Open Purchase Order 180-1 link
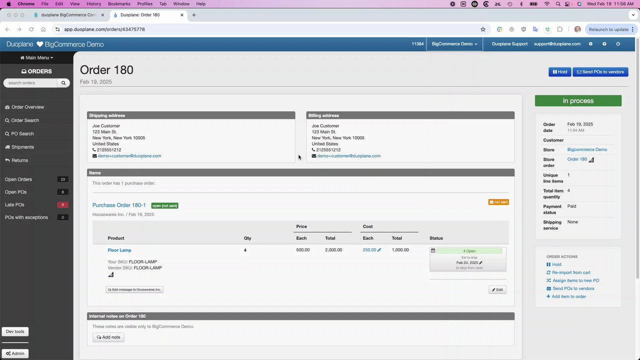This screenshot has width=640, height=360. pos(119,205)
